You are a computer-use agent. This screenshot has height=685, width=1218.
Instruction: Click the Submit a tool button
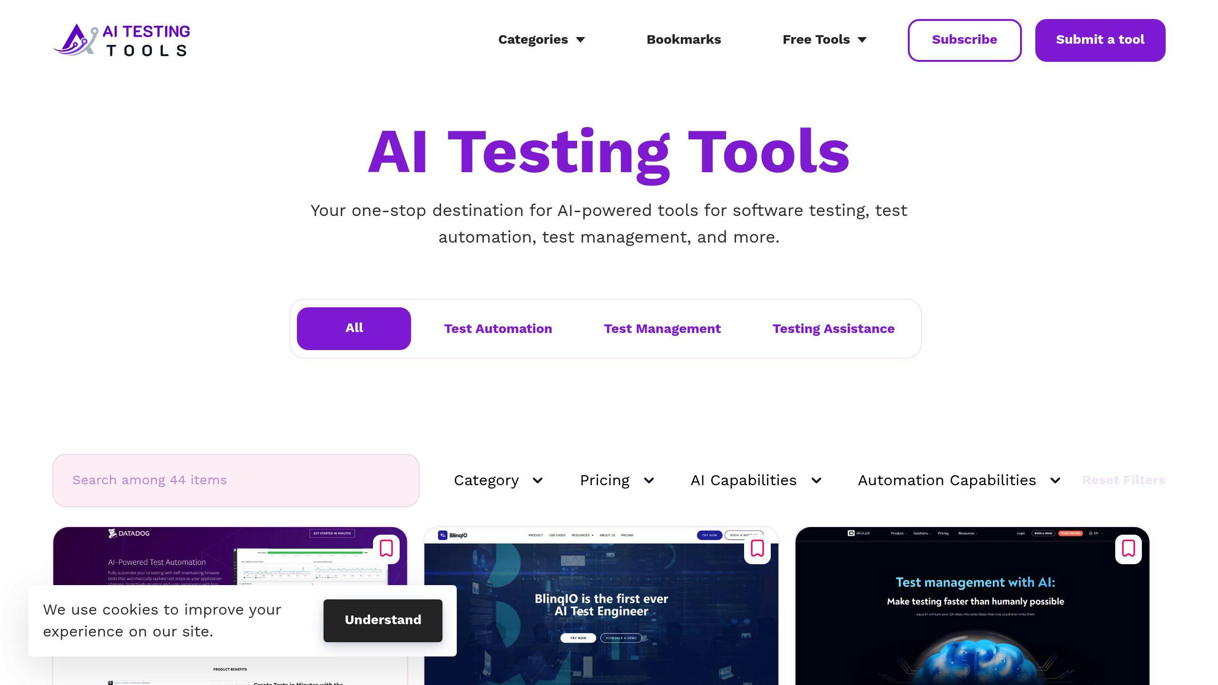(1100, 39)
